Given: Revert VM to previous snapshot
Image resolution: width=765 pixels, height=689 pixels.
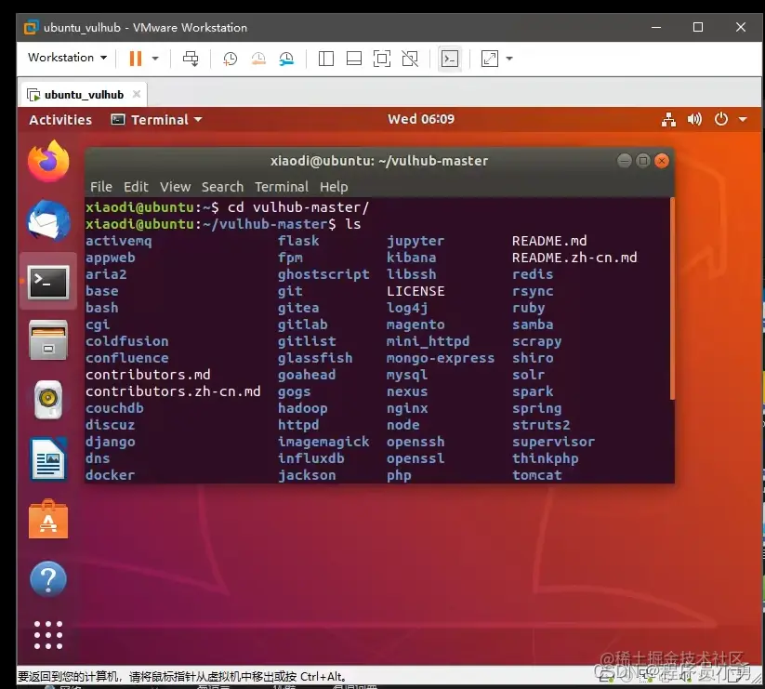Looking at the screenshot, I should pyautogui.click(x=258, y=59).
